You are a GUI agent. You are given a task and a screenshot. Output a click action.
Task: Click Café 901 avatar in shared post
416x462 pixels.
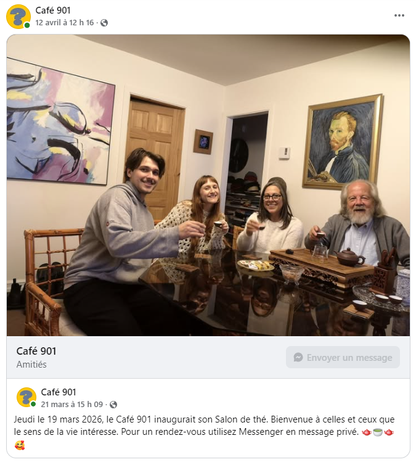(x=27, y=397)
